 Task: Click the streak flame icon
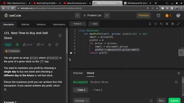pos(167,15)
